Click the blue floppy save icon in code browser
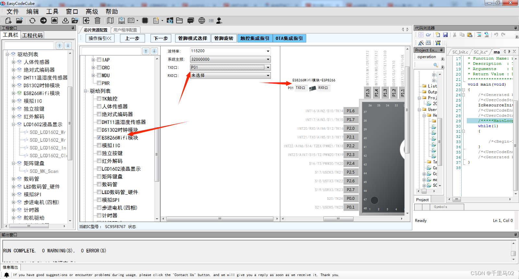Screen dimensions: 519x279 pos(445,35)
